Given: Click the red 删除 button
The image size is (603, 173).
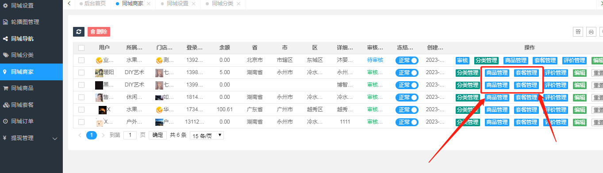Looking at the screenshot, I should [x=99, y=32].
